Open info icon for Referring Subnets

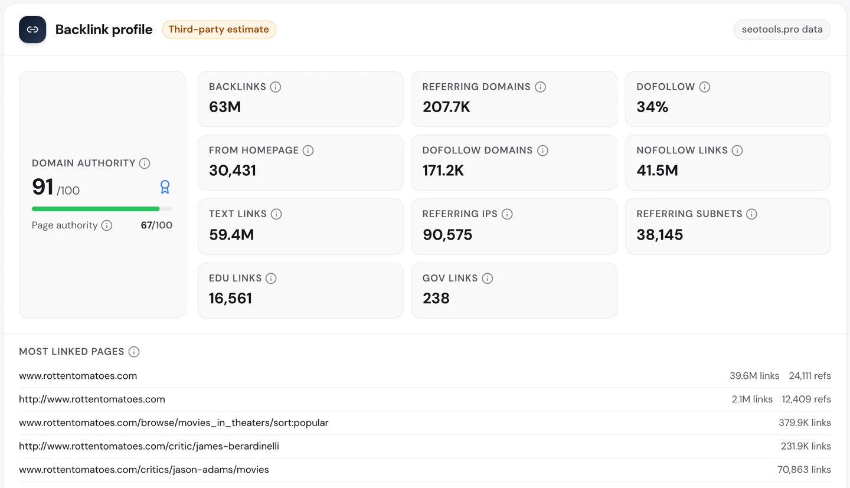[751, 214]
